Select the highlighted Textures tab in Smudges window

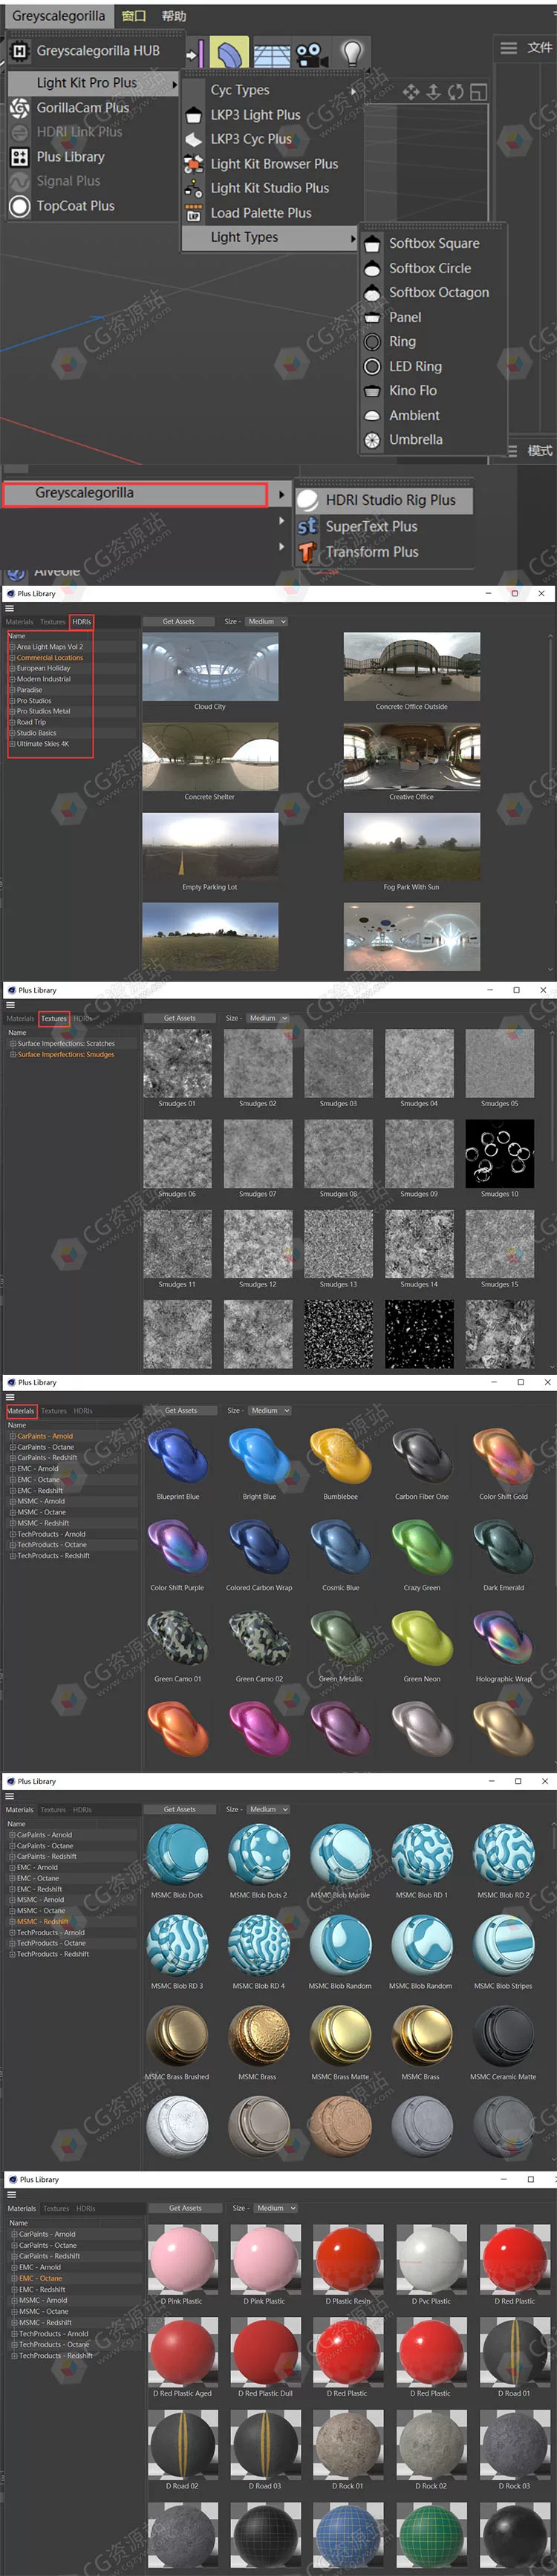[x=54, y=1019]
